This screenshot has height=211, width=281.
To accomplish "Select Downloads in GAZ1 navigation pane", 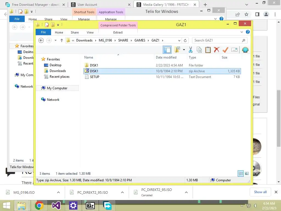I will click(x=58, y=71).
